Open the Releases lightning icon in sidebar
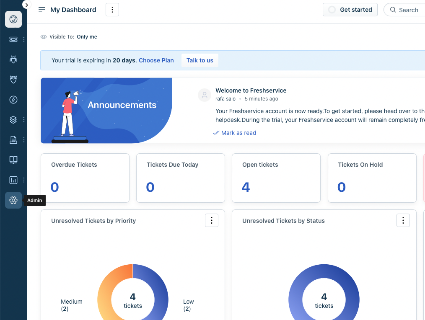 (13, 99)
